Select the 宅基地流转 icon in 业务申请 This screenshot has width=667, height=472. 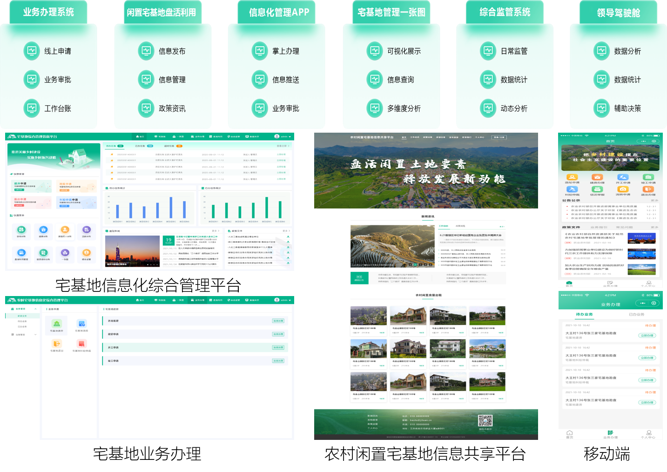coord(81,324)
